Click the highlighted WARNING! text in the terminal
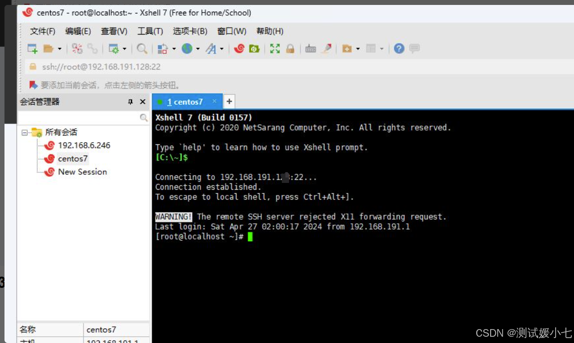Viewport: 574px width, 343px height. click(174, 217)
